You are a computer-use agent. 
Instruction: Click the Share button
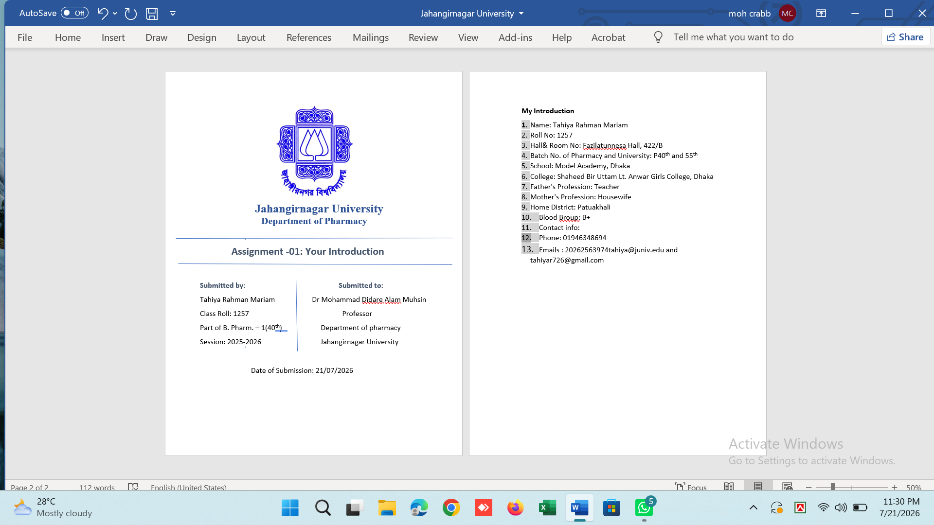click(x=905, y=37)
